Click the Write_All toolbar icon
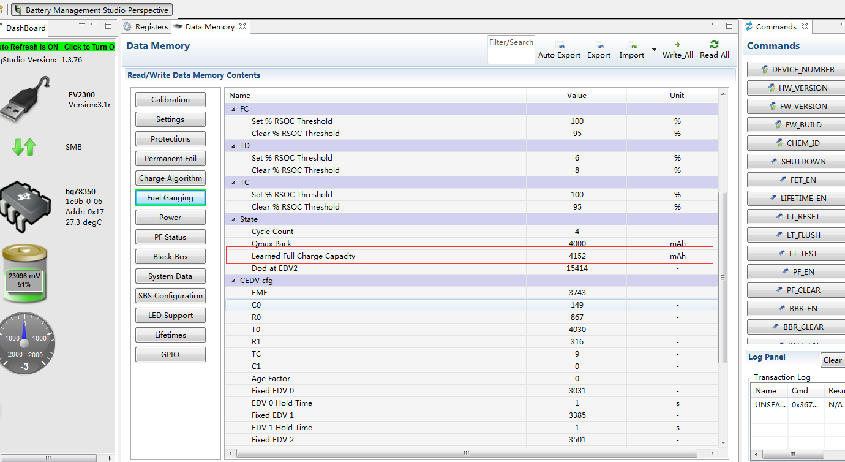The width and height of the screenshot is (845, 462). tap(677, 45)
